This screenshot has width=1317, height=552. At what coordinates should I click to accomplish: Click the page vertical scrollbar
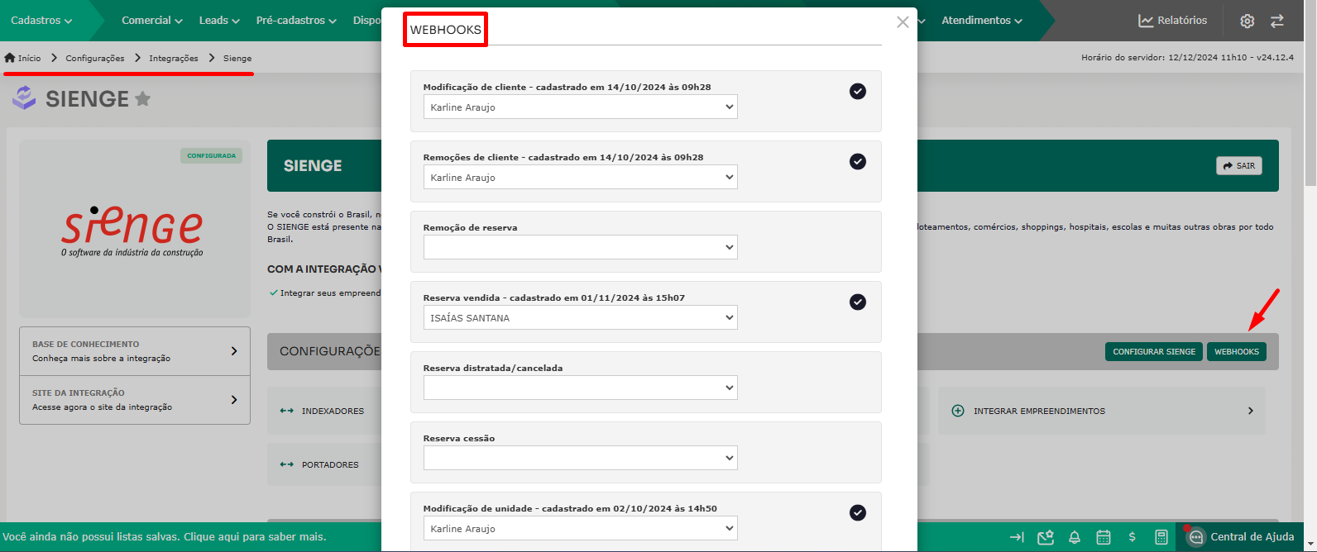[1310, 95]
